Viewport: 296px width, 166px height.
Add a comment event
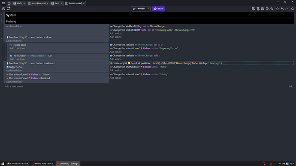pos(267,9)
